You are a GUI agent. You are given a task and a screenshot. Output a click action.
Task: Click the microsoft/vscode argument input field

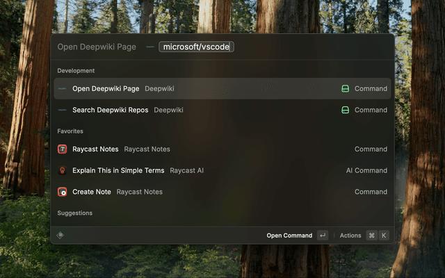[x=196, y=47]
